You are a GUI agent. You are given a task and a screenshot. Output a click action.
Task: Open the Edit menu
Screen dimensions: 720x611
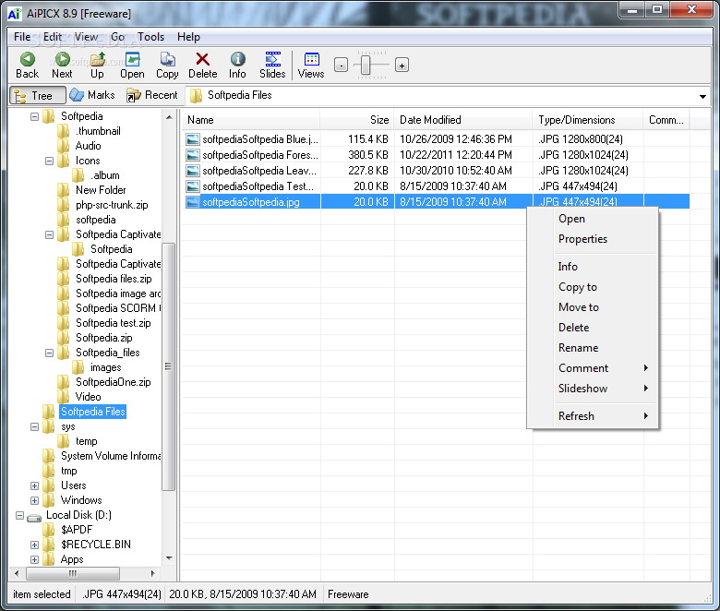coord(53,37)
